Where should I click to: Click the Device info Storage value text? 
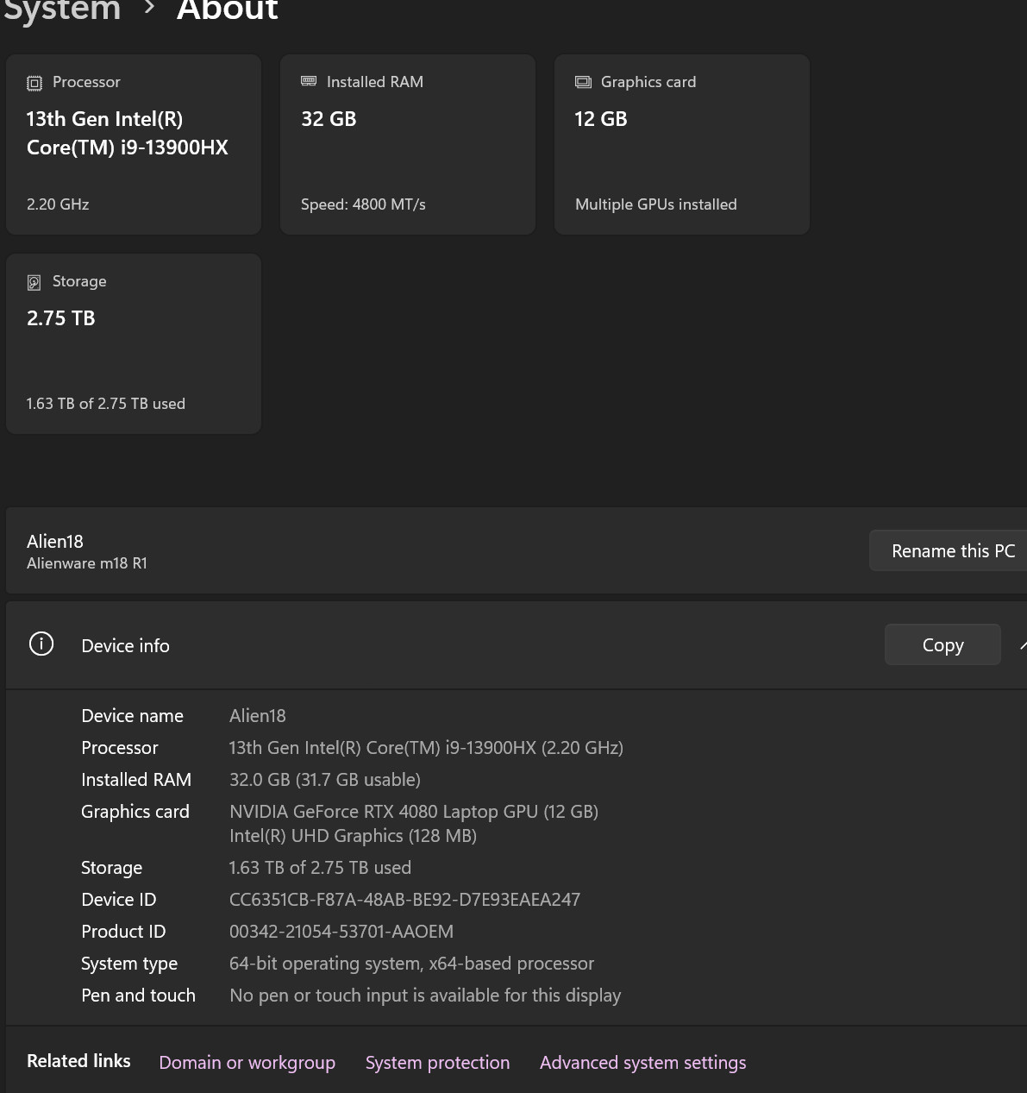[320, 867]
